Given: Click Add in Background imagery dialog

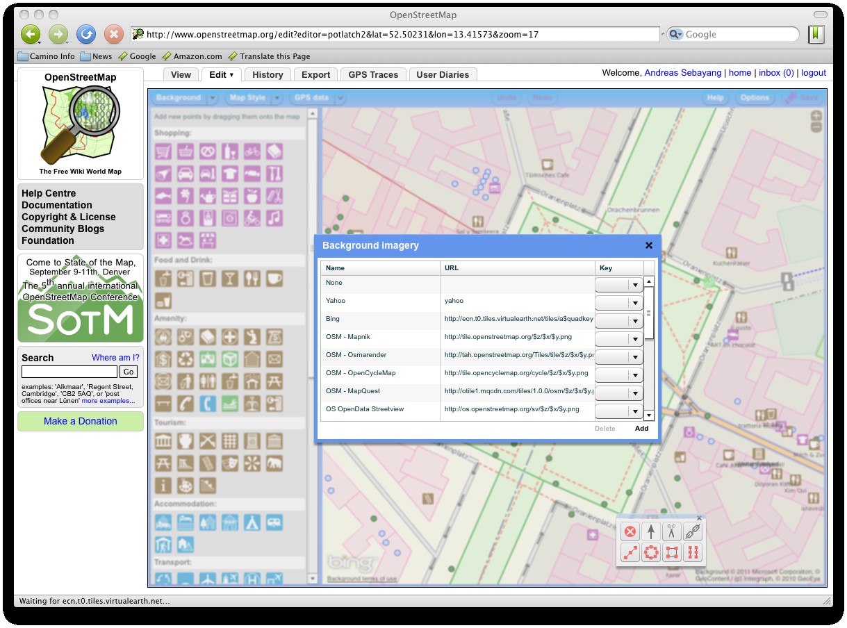Looking at the screenshot, I should [x=641, y=429].
